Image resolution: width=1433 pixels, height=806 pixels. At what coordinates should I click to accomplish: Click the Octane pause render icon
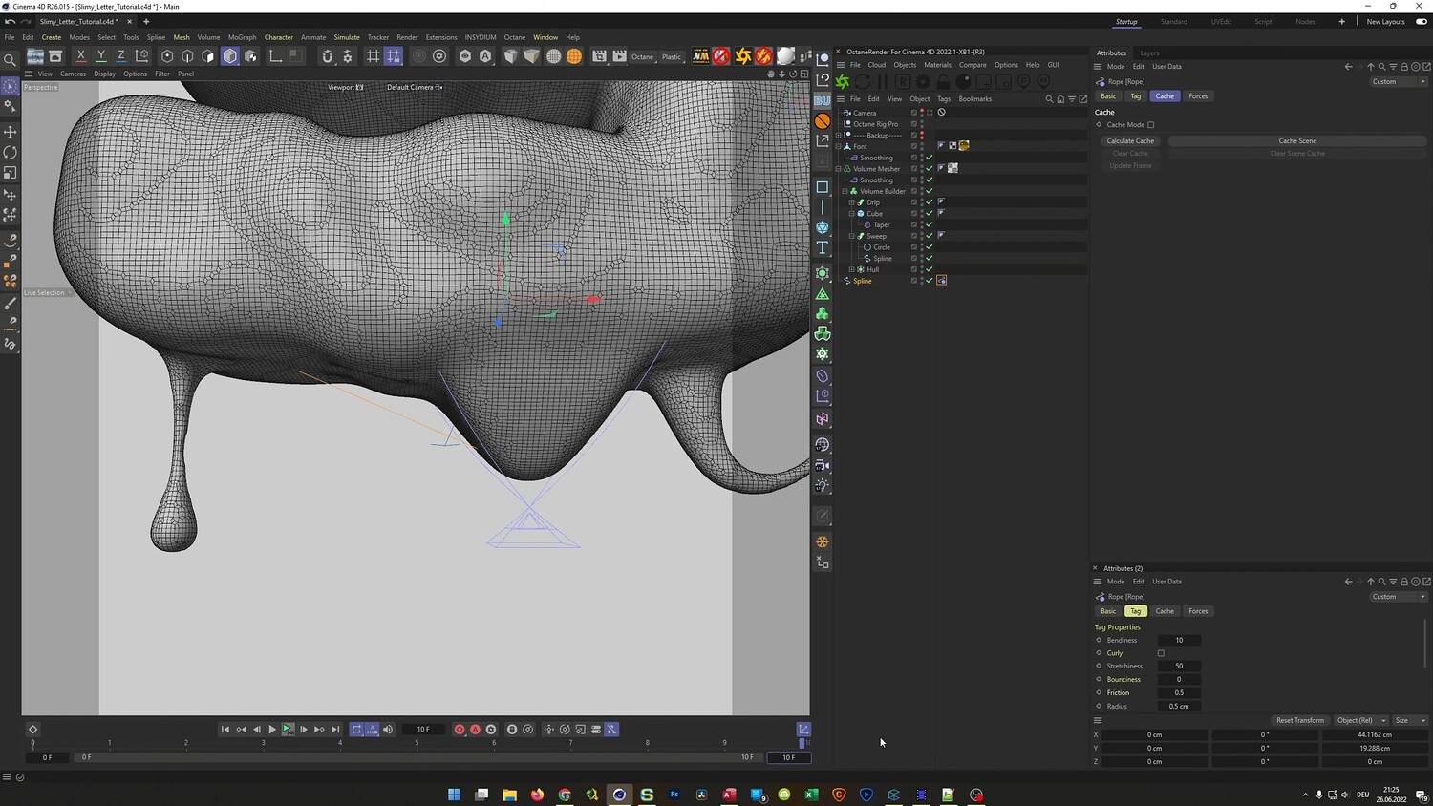pyautogui.click(x=883, y=82)
